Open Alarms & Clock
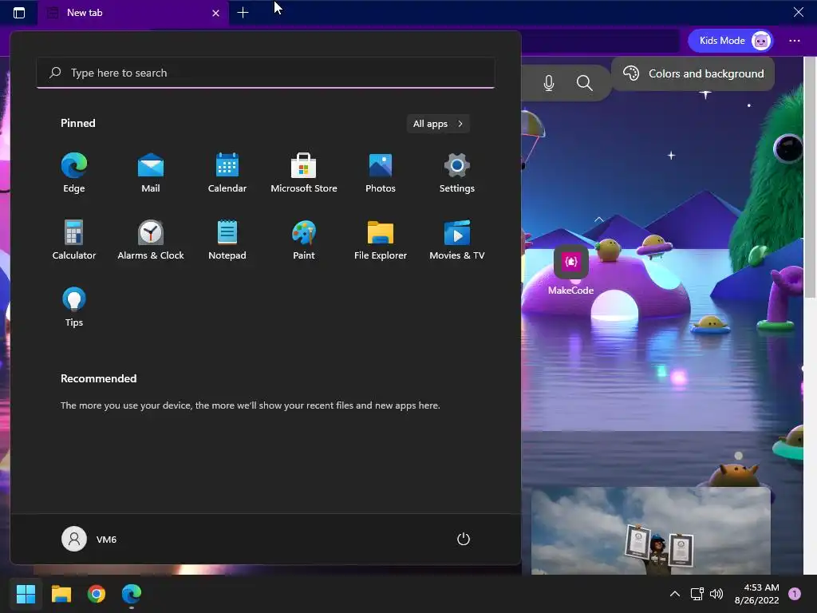817x613 pixels. click(151, 239)
